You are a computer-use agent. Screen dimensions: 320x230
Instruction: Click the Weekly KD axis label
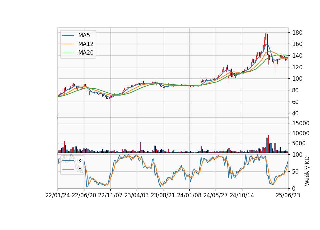pos(307,171)
